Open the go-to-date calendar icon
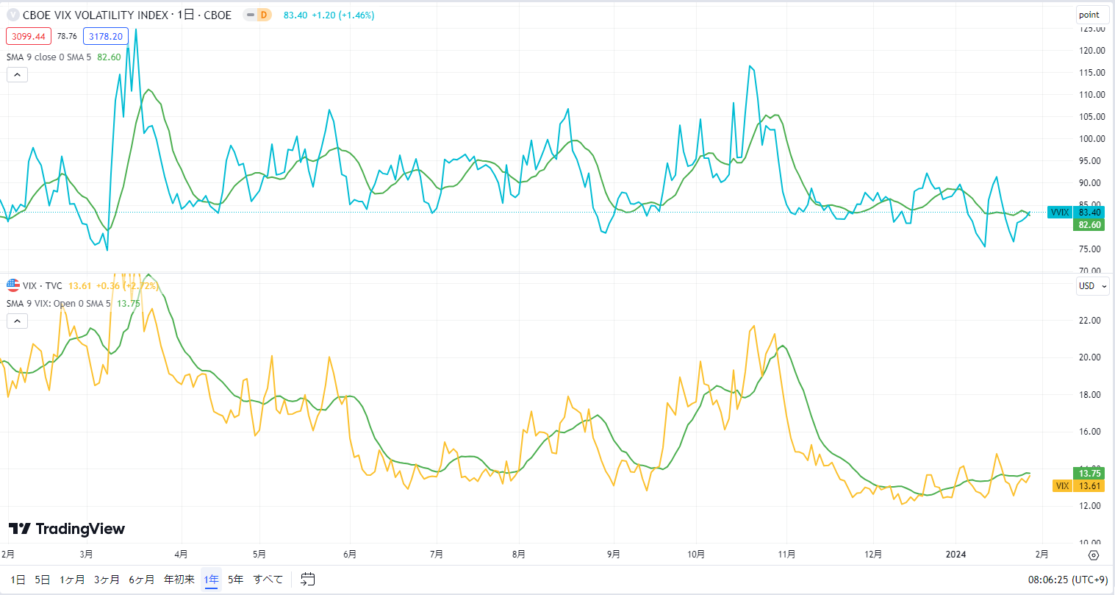Image resolution: width=1115 pixels, height=595 pixels. (308, 580)
